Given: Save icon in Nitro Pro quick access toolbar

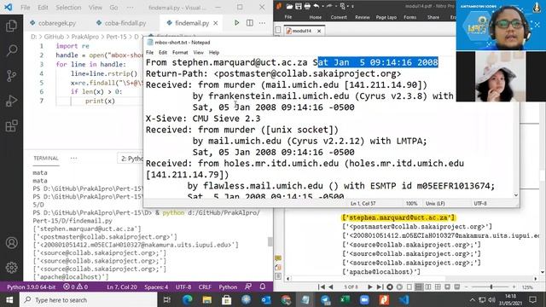Looking at the screenshot, I should point(299,6).
